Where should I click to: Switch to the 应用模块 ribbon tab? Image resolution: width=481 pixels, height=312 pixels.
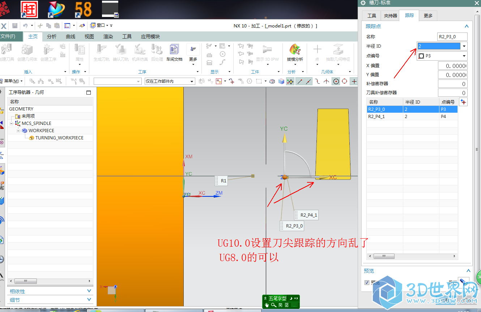(150, 36)
